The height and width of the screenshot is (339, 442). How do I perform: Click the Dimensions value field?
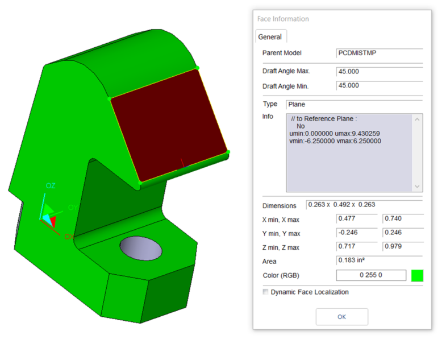pyautogui.click(x=364, y=205)
